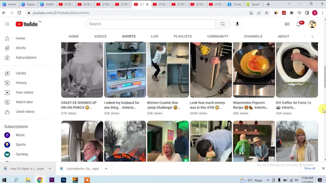This screenshot has height=183, width=326.
Task: Go back with the browser back arrow
Action: tap(4, 13)
